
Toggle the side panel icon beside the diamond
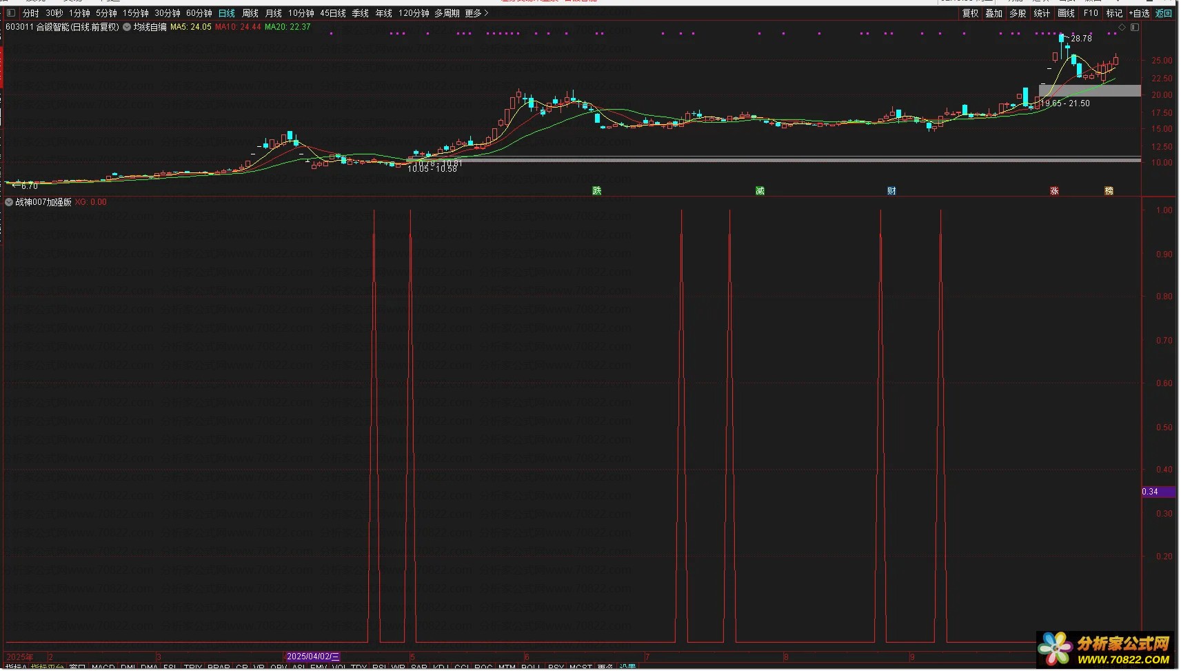click(1134, 28)
